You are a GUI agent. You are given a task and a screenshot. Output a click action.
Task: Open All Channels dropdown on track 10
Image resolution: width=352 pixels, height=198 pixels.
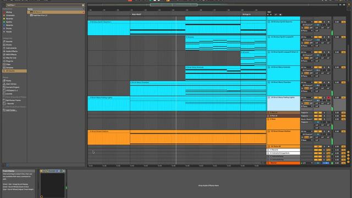pos(307,25)
